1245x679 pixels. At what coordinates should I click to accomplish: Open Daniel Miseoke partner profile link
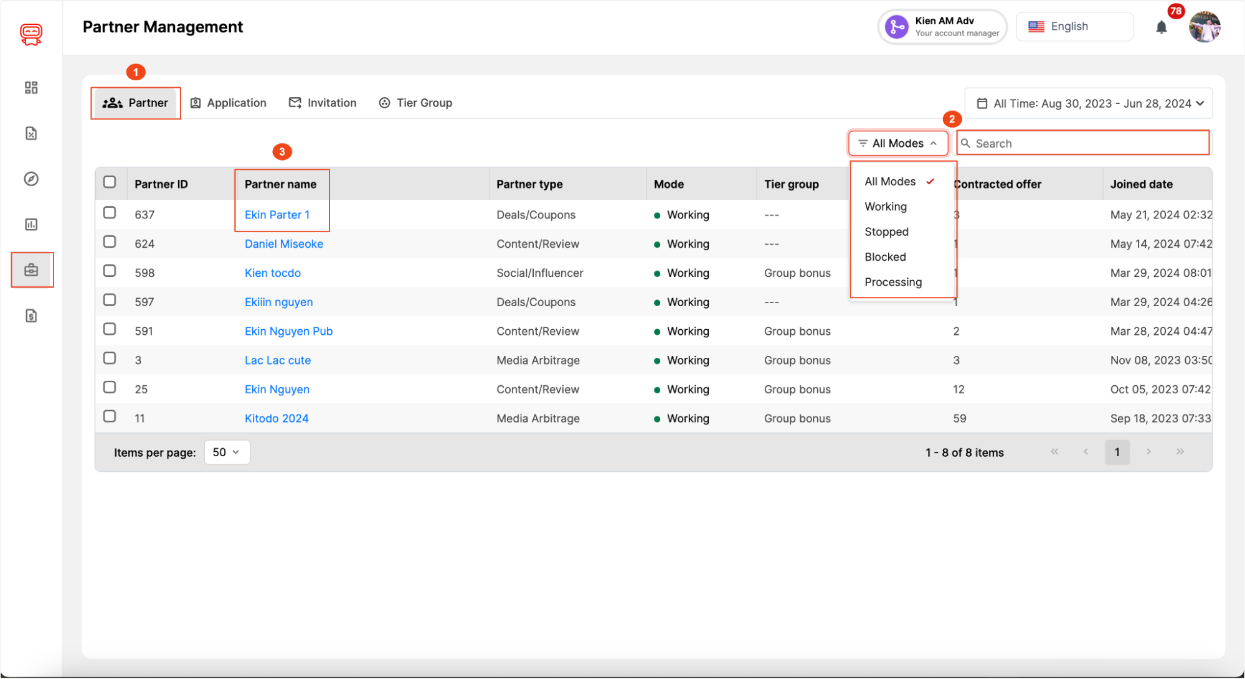[283, 243]
